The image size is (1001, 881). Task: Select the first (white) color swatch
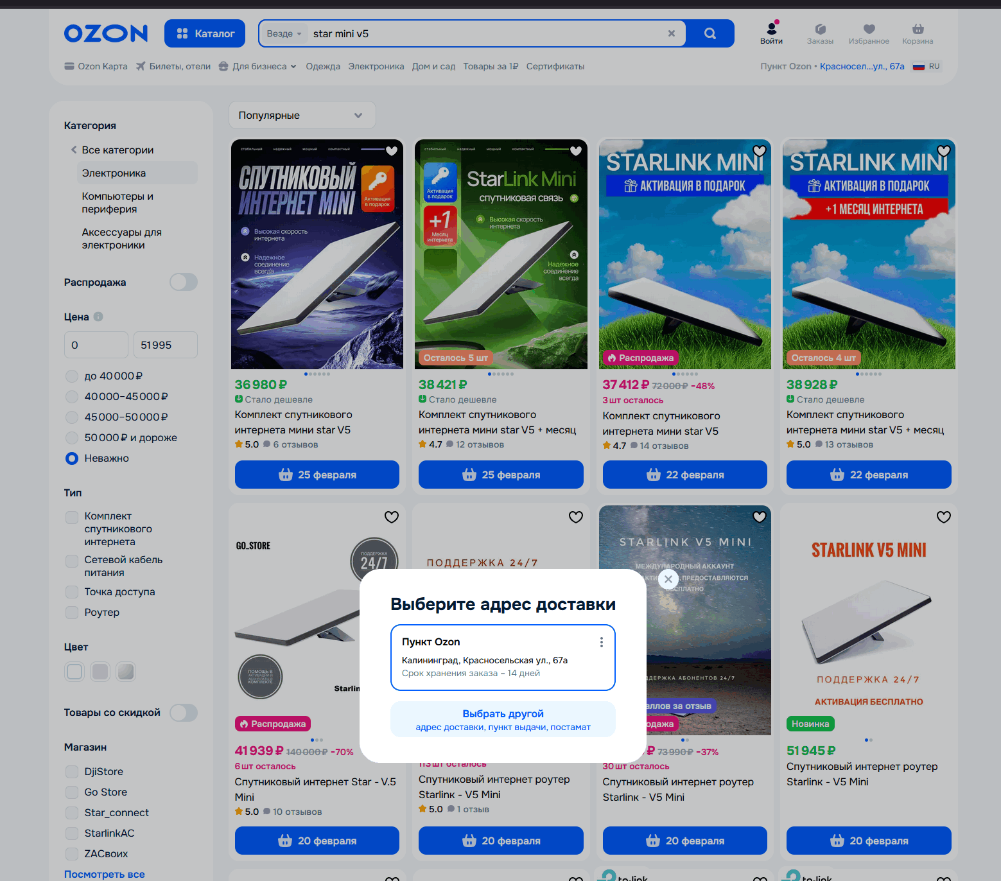[74, 672]
